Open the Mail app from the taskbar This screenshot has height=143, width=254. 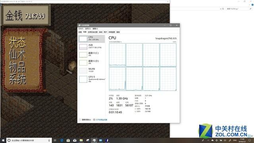point(75,140)
